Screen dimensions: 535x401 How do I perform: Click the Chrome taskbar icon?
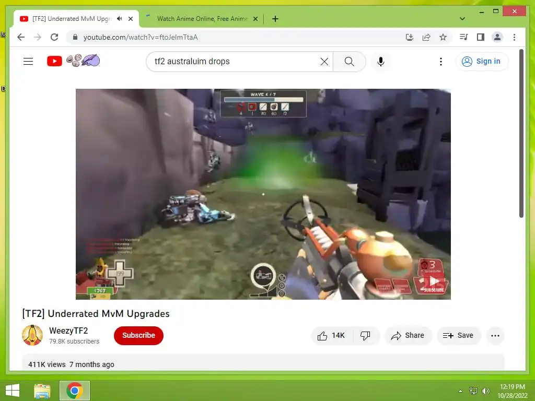click(75, 391)
